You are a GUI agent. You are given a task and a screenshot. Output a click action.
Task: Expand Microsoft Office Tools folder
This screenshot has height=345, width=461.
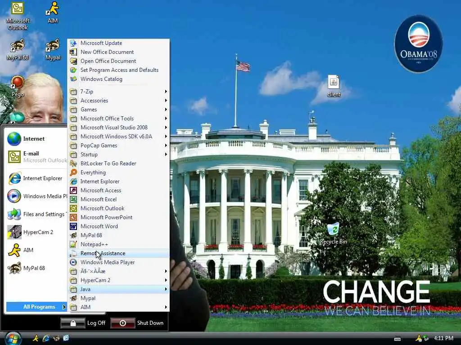coord(119,119)
